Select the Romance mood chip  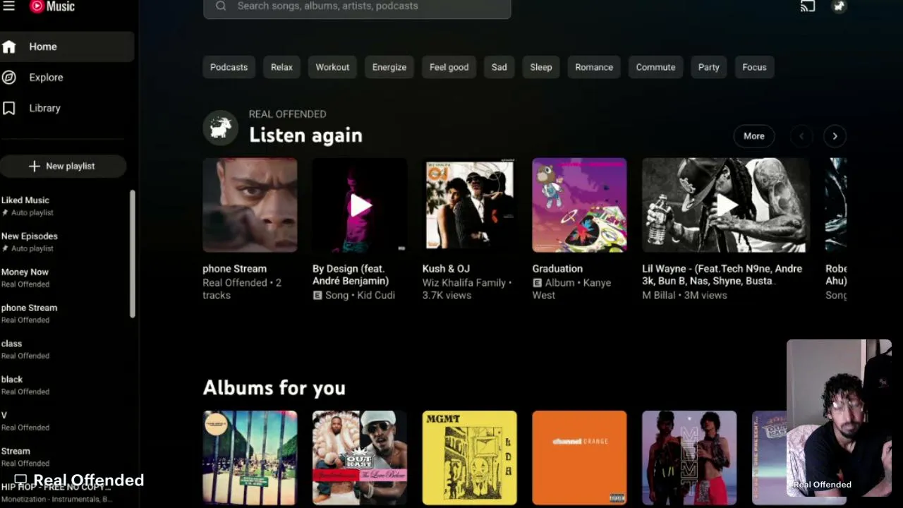tap(594, 67)
